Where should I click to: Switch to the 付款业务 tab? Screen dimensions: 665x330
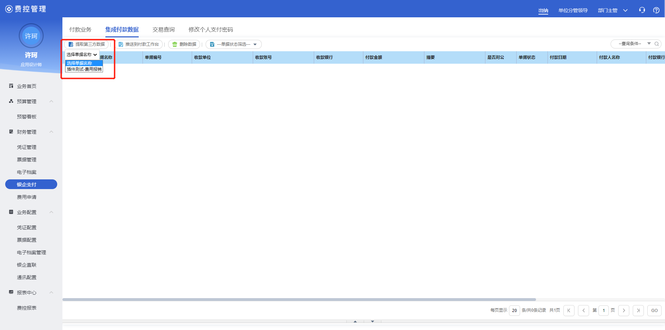click(x=80, y=30)
